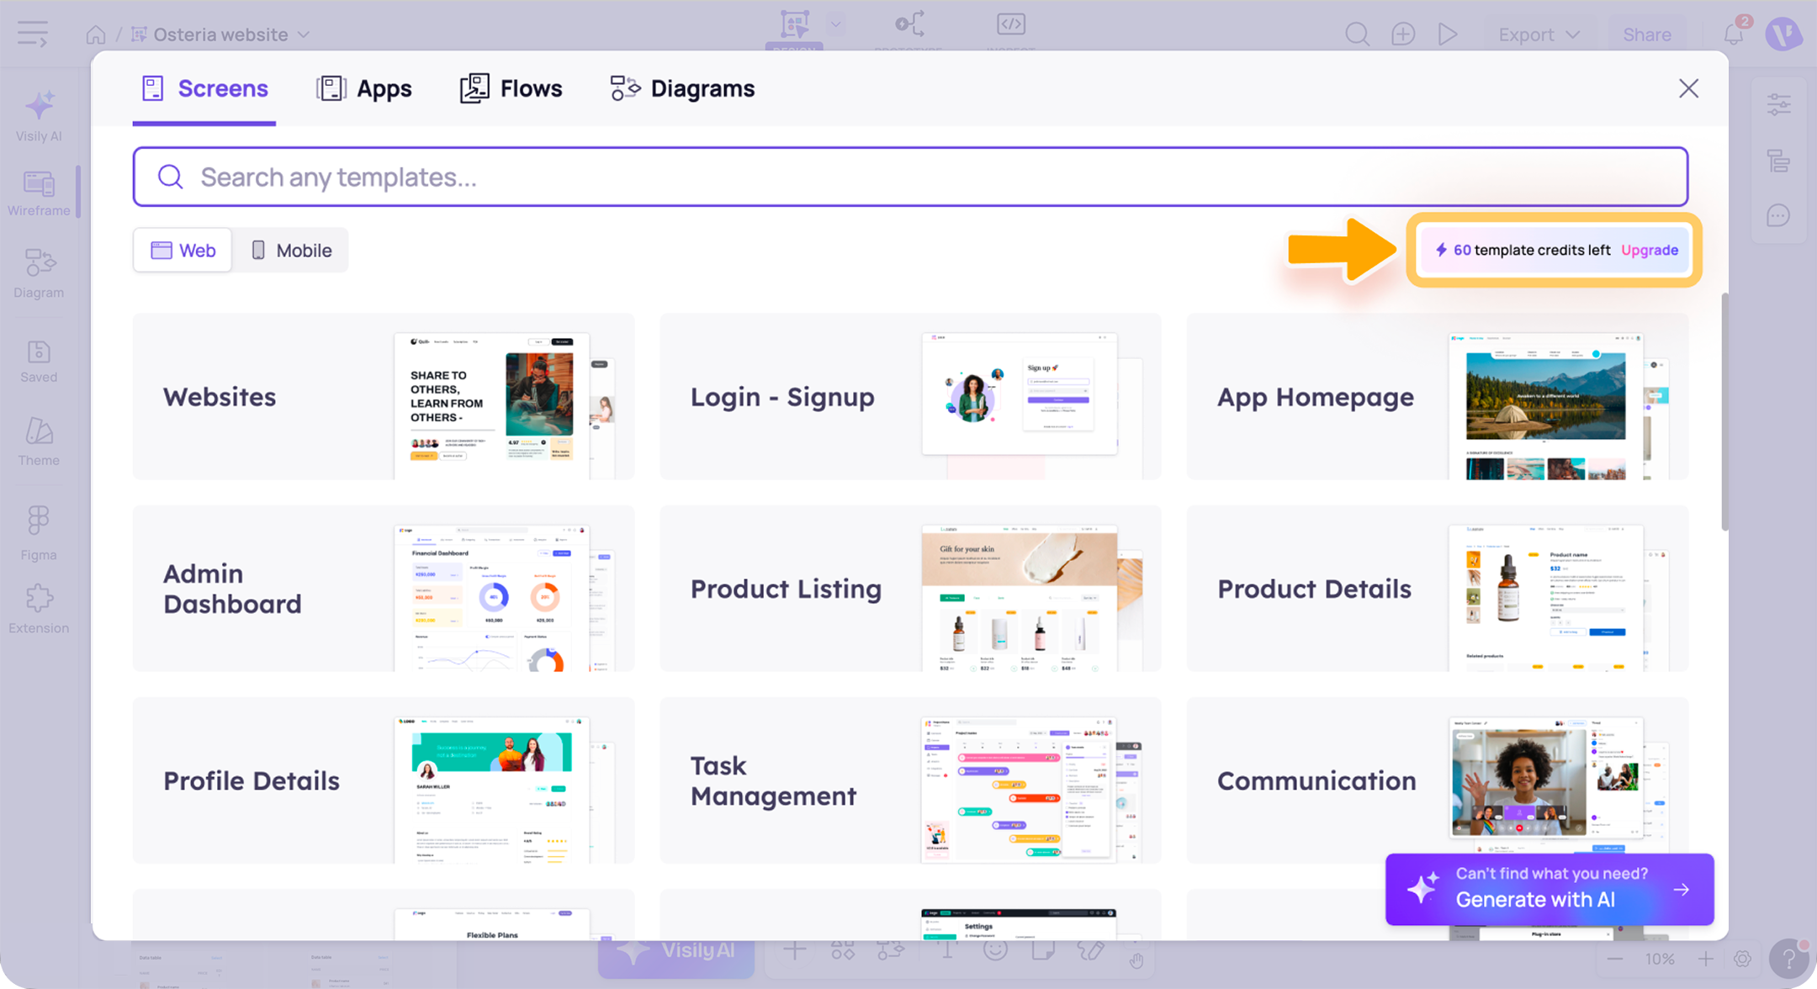Select the Web platform toggle
The image size is (1817, 989).
183,250
